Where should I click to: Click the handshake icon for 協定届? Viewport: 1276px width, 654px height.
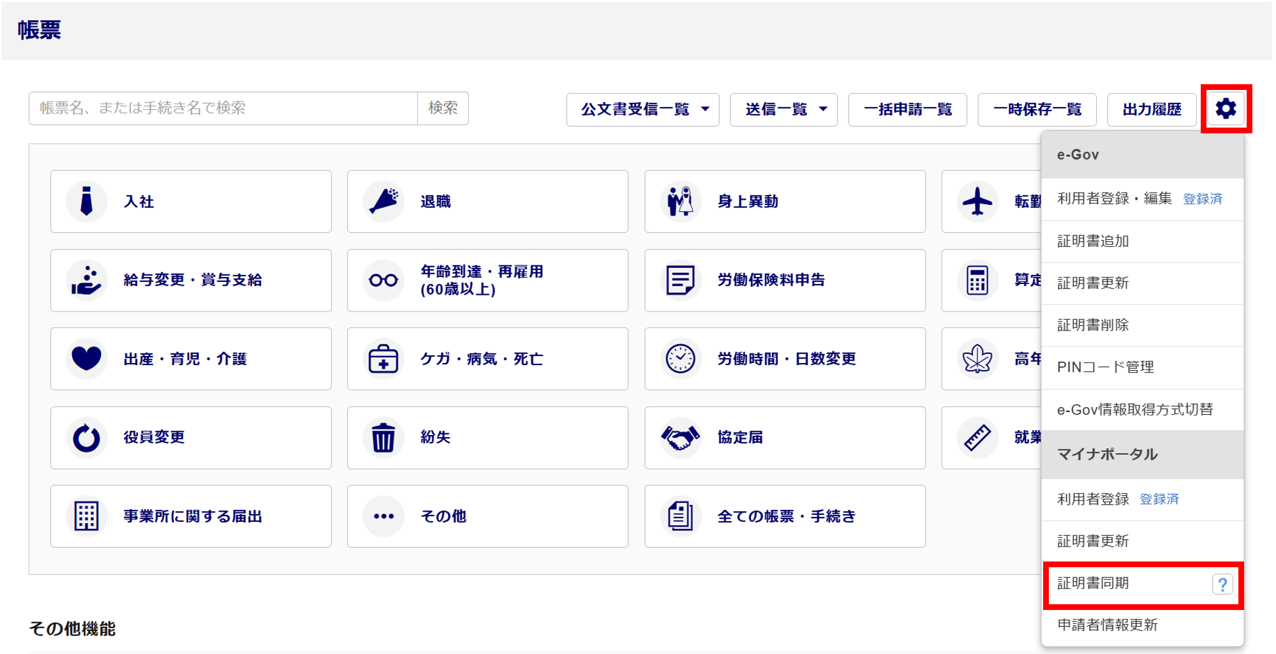(680, 438)
